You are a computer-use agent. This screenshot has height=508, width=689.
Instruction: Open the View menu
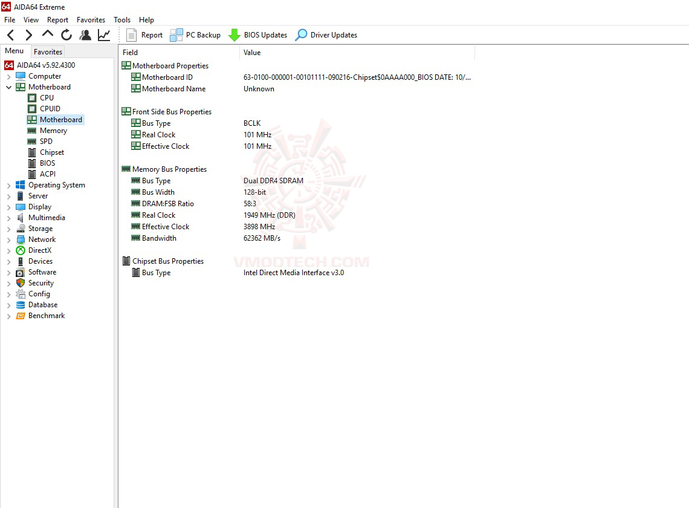pos(31,20)
